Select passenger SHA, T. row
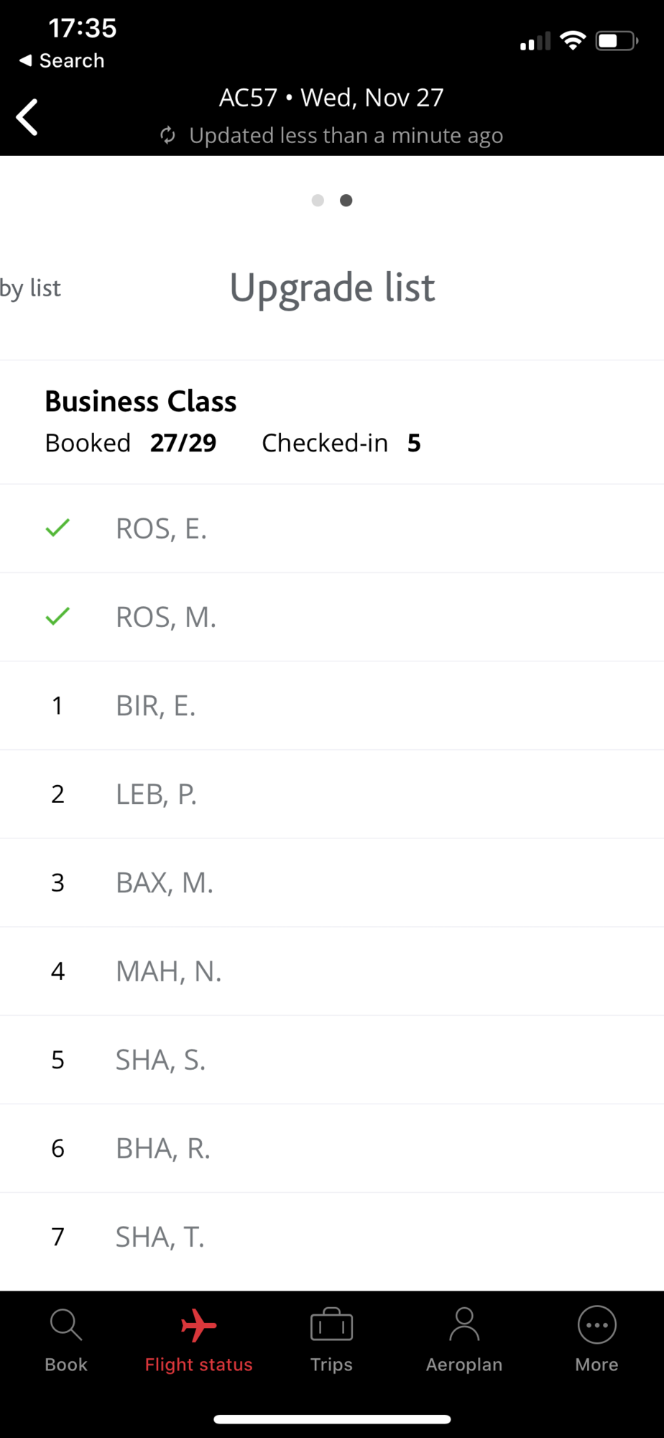This screenshot has width=664, height=1438. tap(332, 1237)
